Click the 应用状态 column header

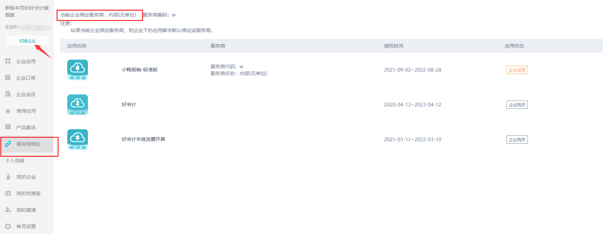coord(514,46)
